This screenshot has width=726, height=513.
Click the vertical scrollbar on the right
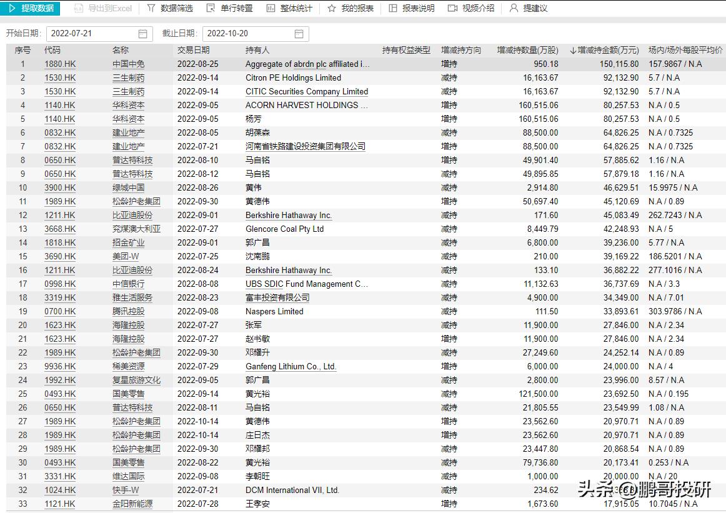[x=722, y=250]
